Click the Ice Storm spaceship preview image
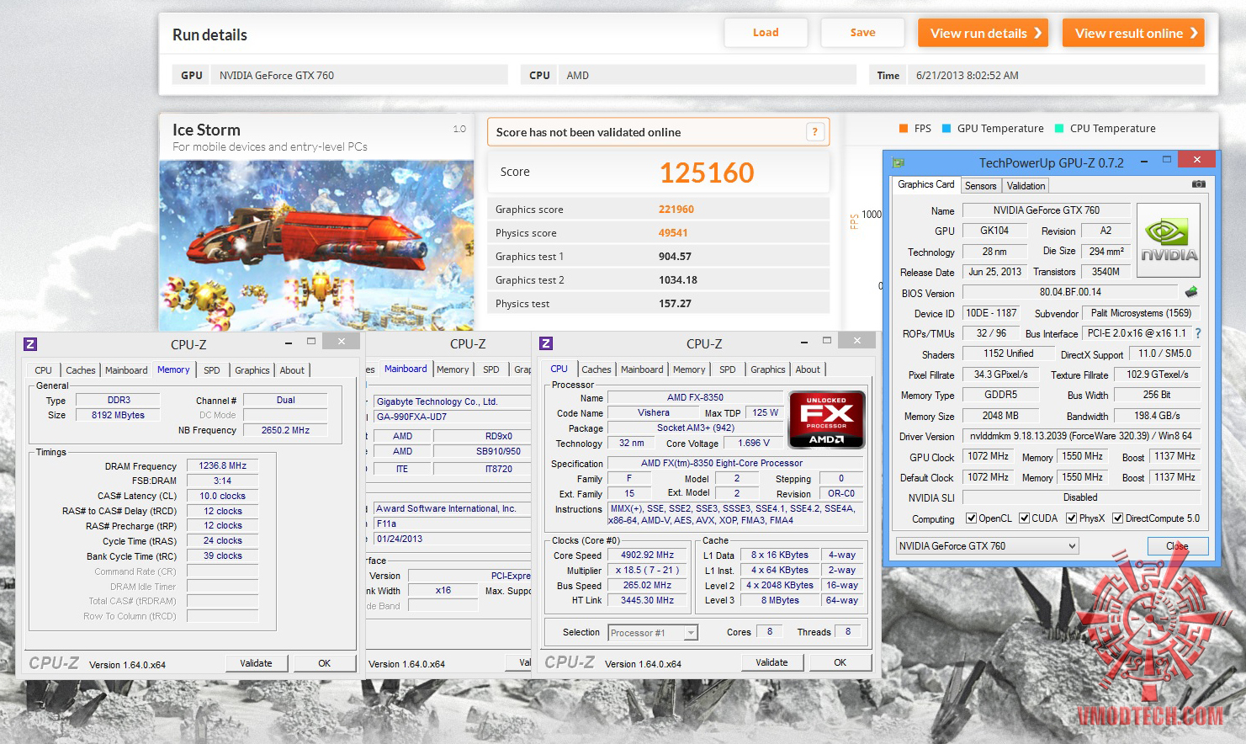This screenshot has height=744, width=1246. (x=316, y=246)
